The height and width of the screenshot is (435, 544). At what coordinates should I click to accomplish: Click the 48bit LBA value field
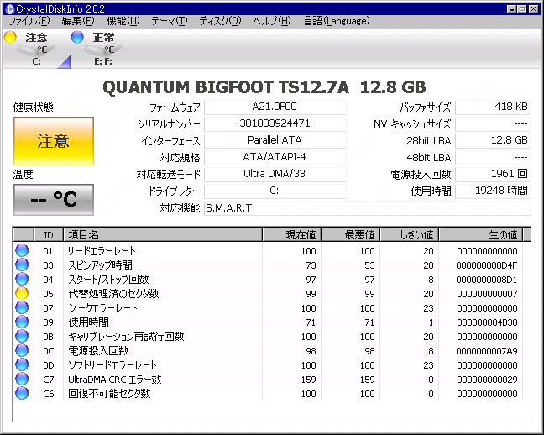click(493, 158)
